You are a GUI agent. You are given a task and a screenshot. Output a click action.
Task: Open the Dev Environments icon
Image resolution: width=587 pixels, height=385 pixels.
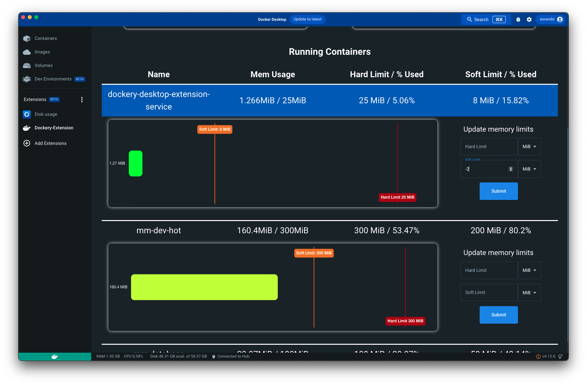[27, 79]
